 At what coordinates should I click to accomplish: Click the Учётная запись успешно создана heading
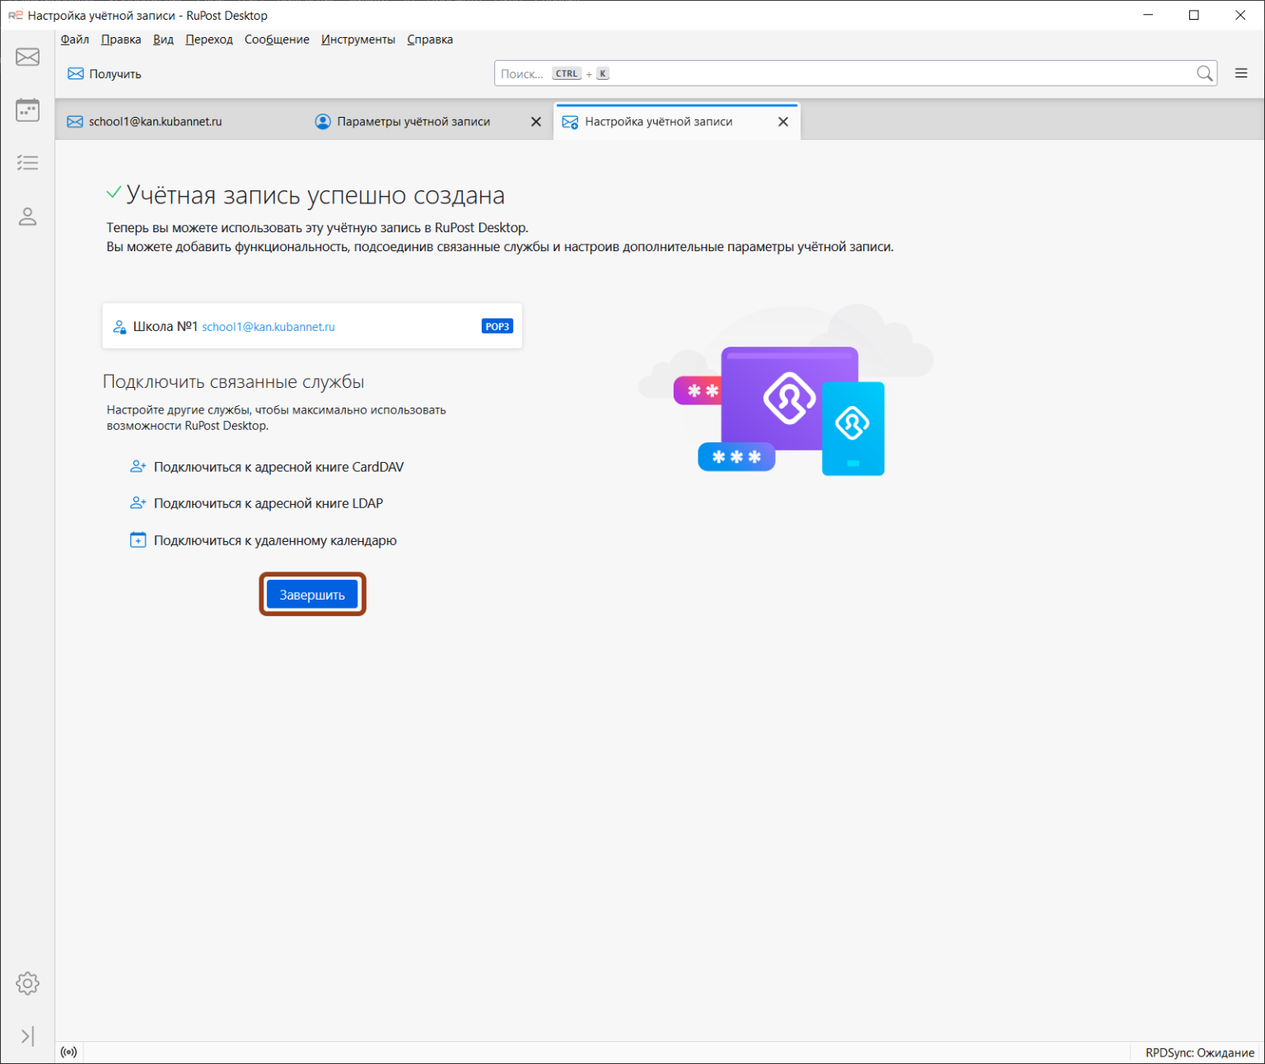tap(315, 195)
